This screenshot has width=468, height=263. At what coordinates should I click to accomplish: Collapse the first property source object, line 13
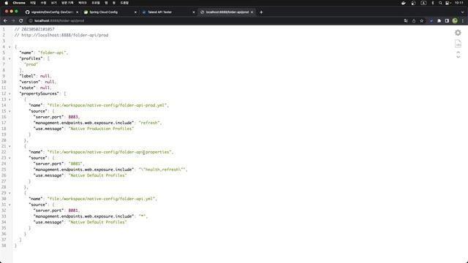pyautogui.click(x=10, y=99)
